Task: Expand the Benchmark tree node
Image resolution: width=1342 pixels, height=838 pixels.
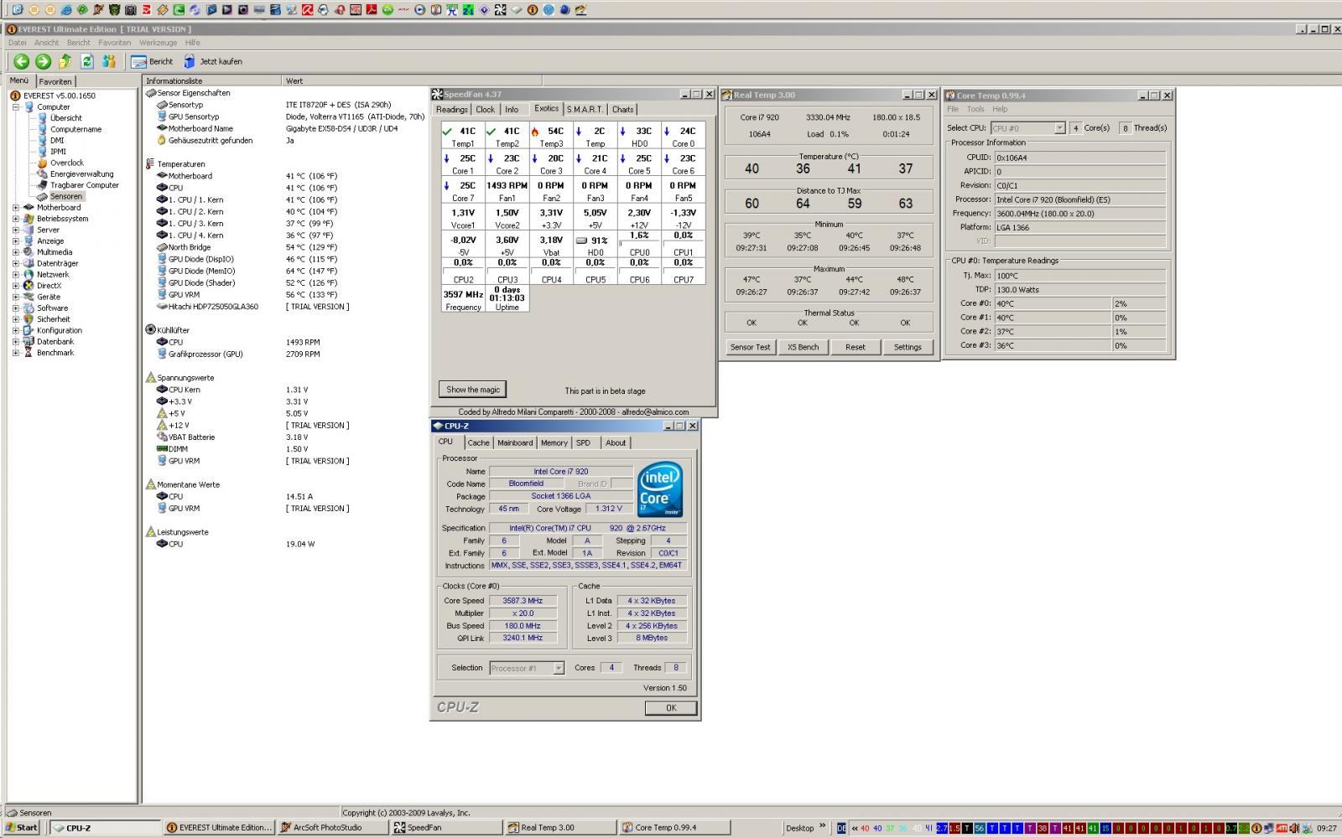Action: (x=16, y=353)
